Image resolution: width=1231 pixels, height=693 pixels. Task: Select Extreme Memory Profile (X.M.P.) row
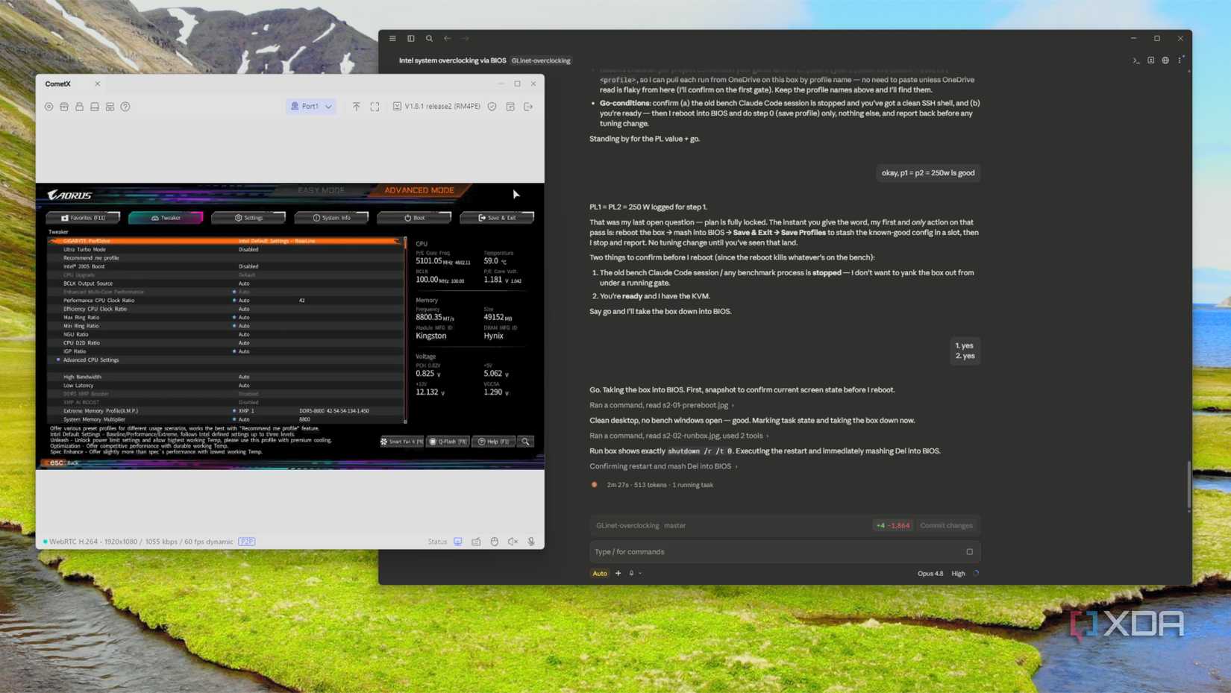(x=226, y=411)
